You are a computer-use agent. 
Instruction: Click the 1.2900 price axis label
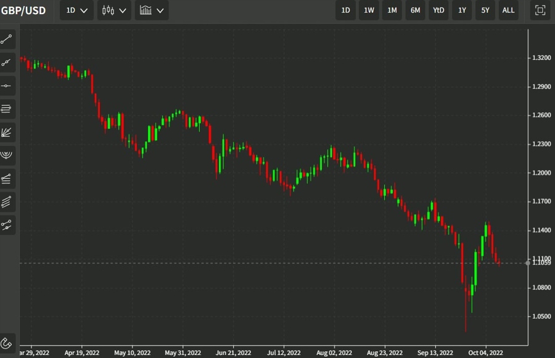pyautogui.click(x=541, y=86)
